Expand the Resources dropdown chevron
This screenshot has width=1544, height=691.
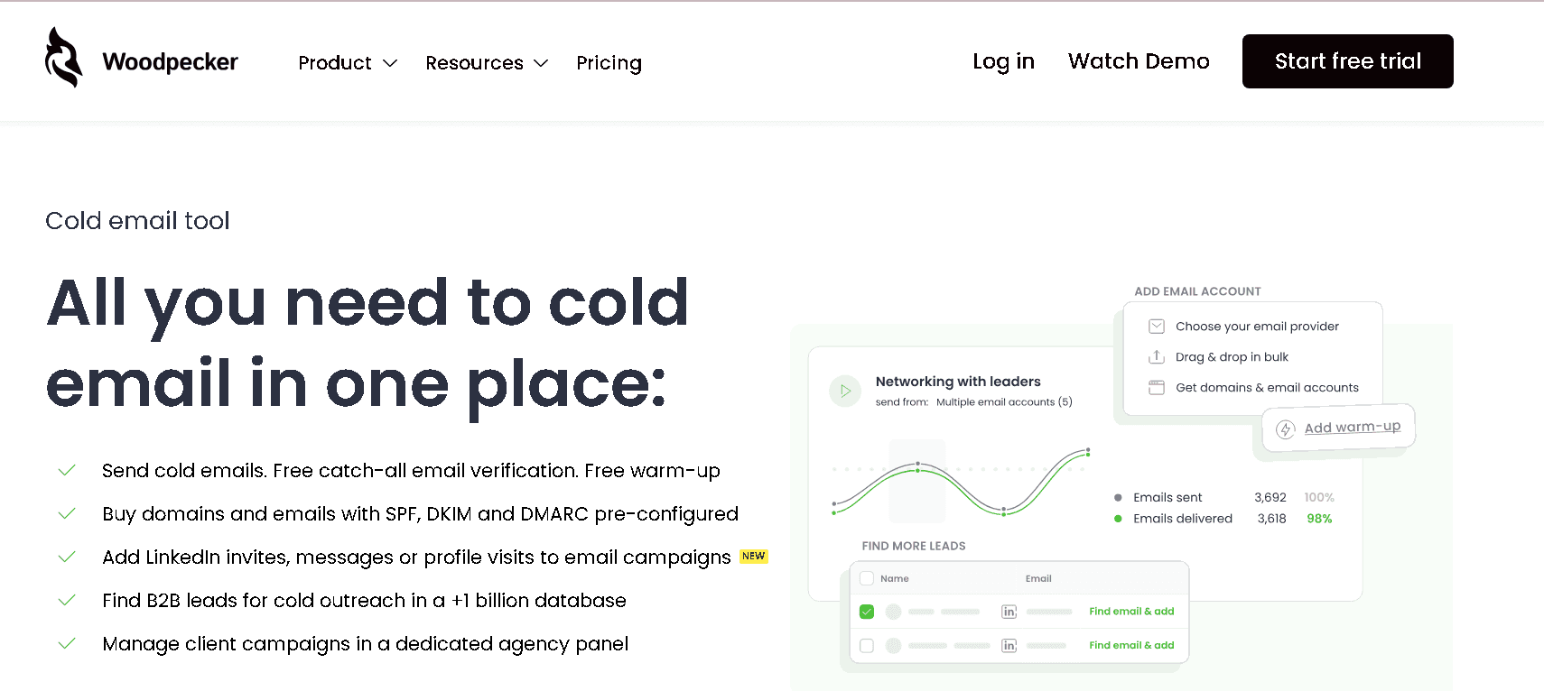click(x=541, y=63)
